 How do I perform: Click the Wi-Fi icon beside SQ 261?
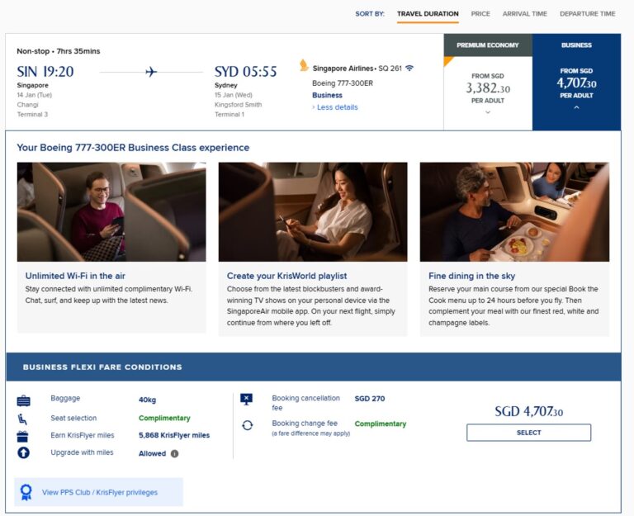coord(409,68)
